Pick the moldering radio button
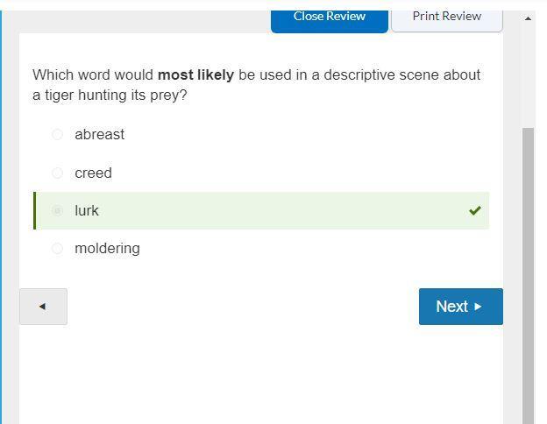This screenshot has height=424, width=547. [57, 249]
